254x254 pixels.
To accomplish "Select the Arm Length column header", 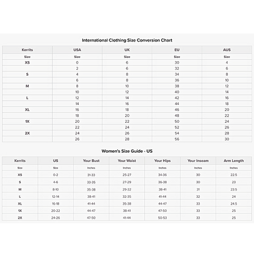I will pyautogui.click(x=234, y=161).
